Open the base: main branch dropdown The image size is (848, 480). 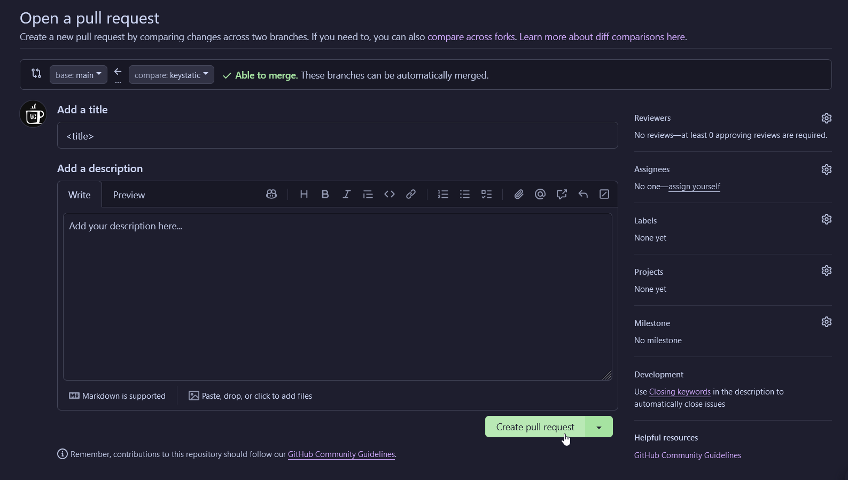click(79, 75)
